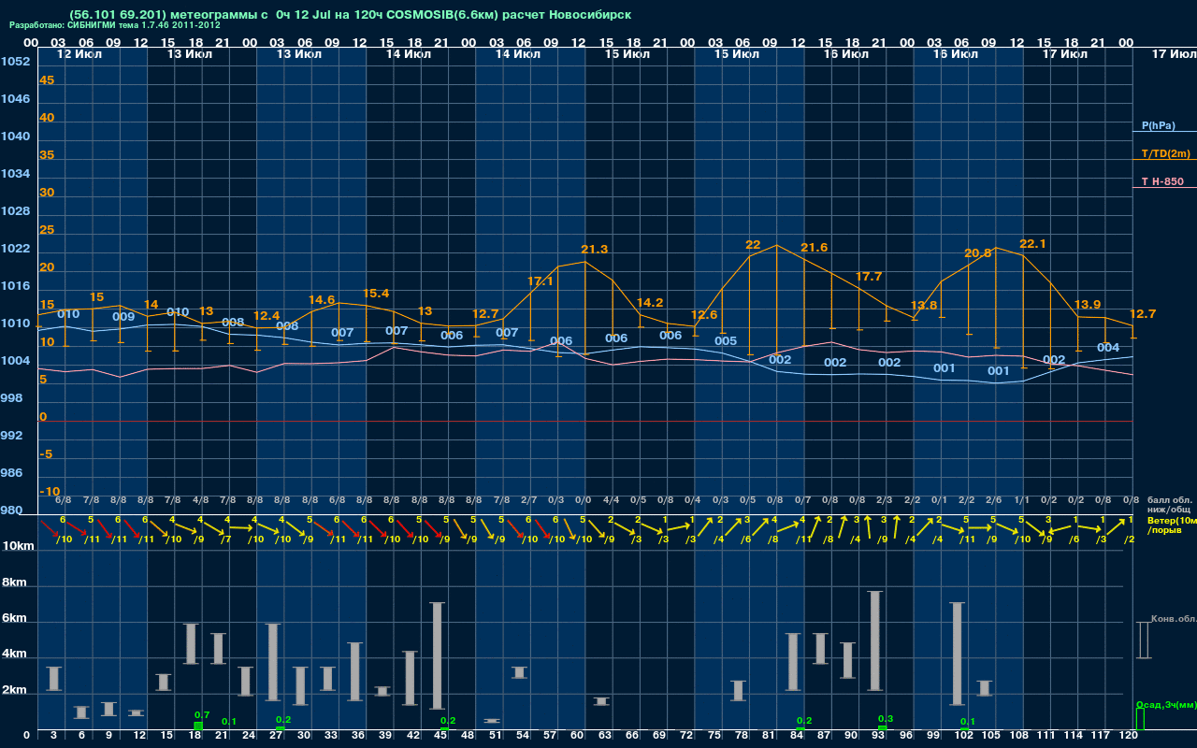The image size is (1197, 748).
Task: Click the СИБНИГМИ developer credit line
Action: pos(115,25)
